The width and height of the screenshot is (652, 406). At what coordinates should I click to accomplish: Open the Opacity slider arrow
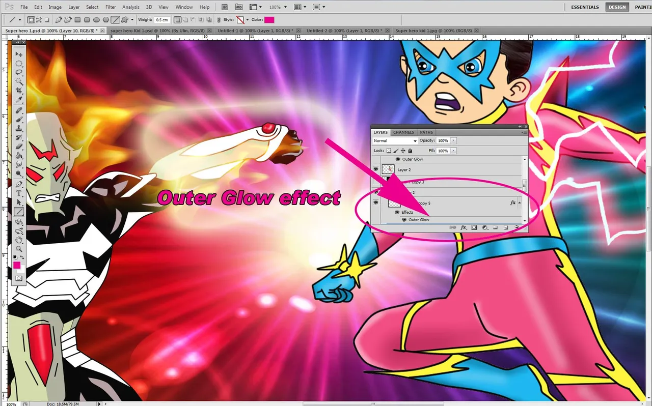pos(453,140)
